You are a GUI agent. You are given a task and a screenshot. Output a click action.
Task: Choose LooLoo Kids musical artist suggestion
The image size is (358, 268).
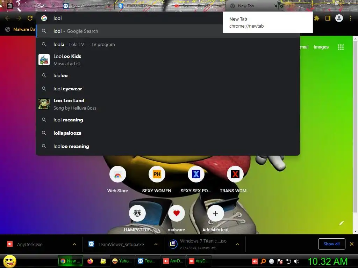click(x=168, y=60)
